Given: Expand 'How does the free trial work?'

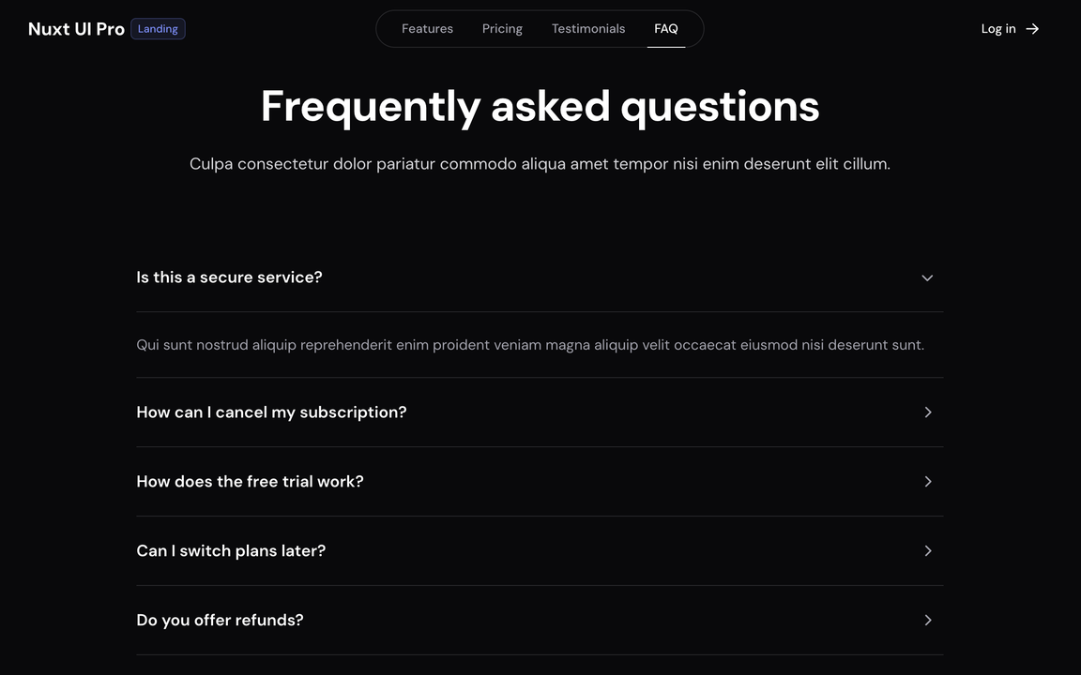Looking at the screenshot, I should [x=250, y=482].
